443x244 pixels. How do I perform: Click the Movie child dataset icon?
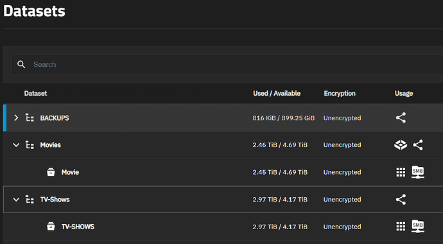(x=51, y=172)
